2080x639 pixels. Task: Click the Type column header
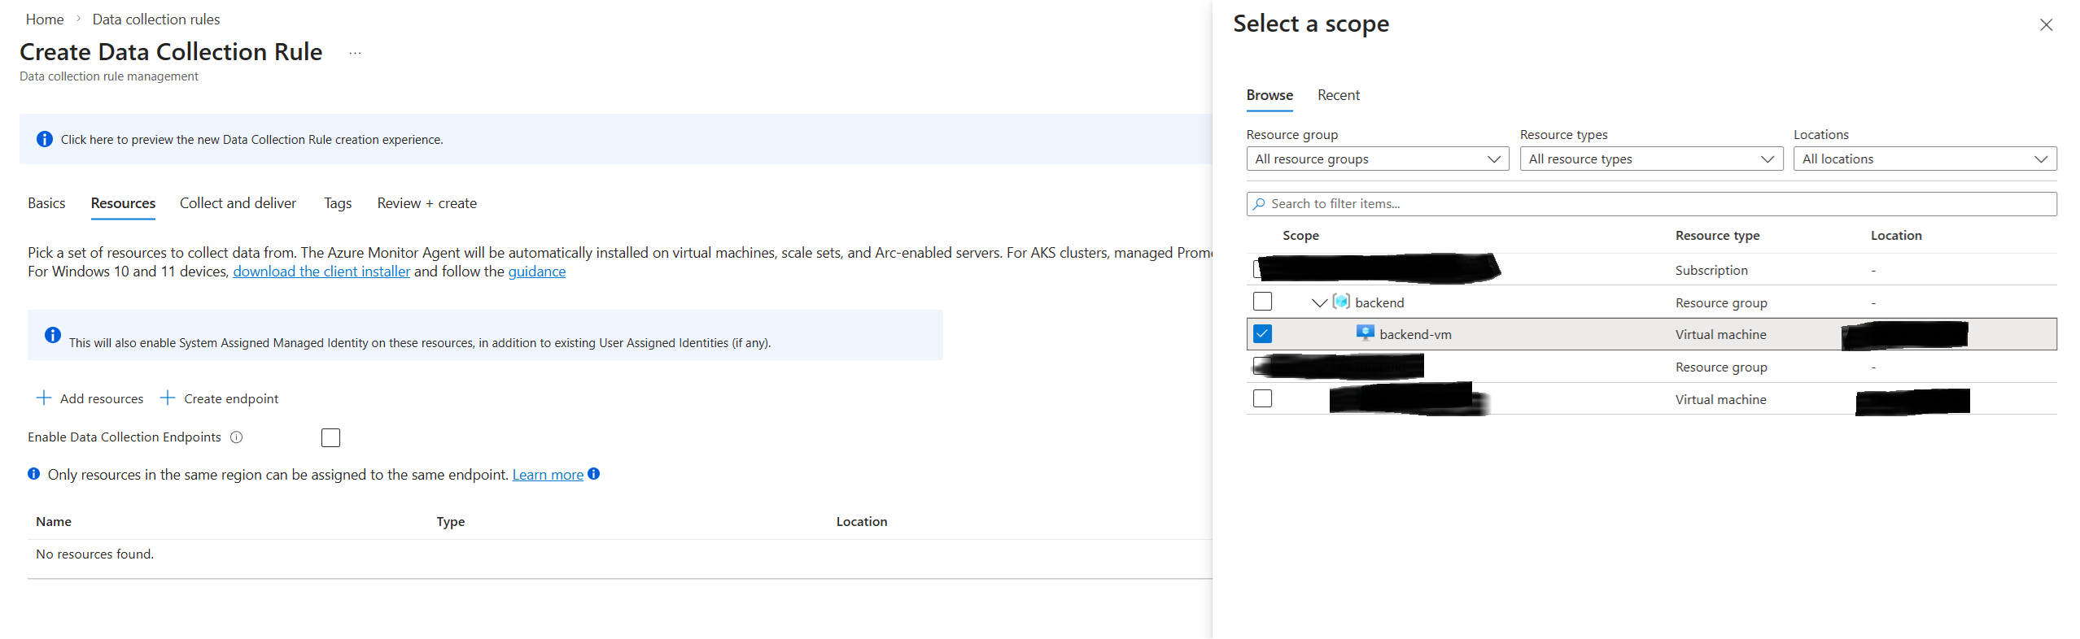pos(451,522)
